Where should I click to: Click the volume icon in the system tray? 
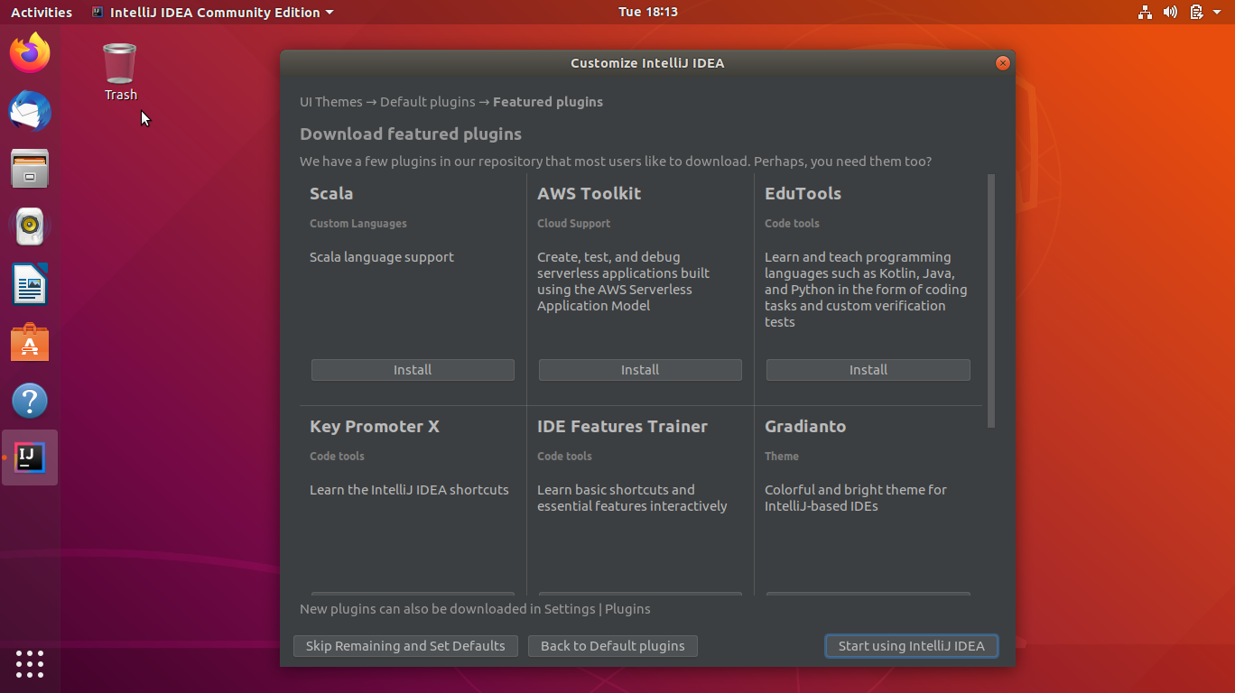pyautogui.click(x=1170, y=12)
